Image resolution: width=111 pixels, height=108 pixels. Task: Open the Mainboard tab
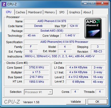point(35,12)
